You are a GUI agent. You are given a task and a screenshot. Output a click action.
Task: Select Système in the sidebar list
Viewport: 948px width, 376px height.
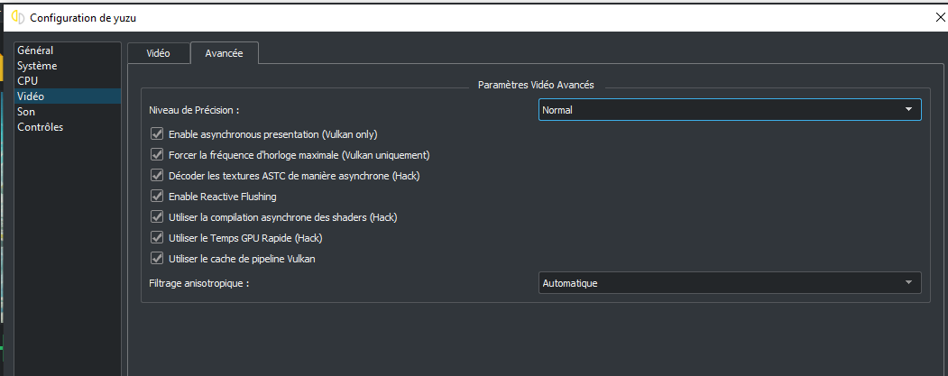(x=37, y=66)
